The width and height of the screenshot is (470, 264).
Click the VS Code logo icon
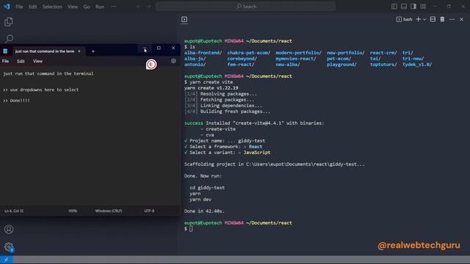(7, 7)
